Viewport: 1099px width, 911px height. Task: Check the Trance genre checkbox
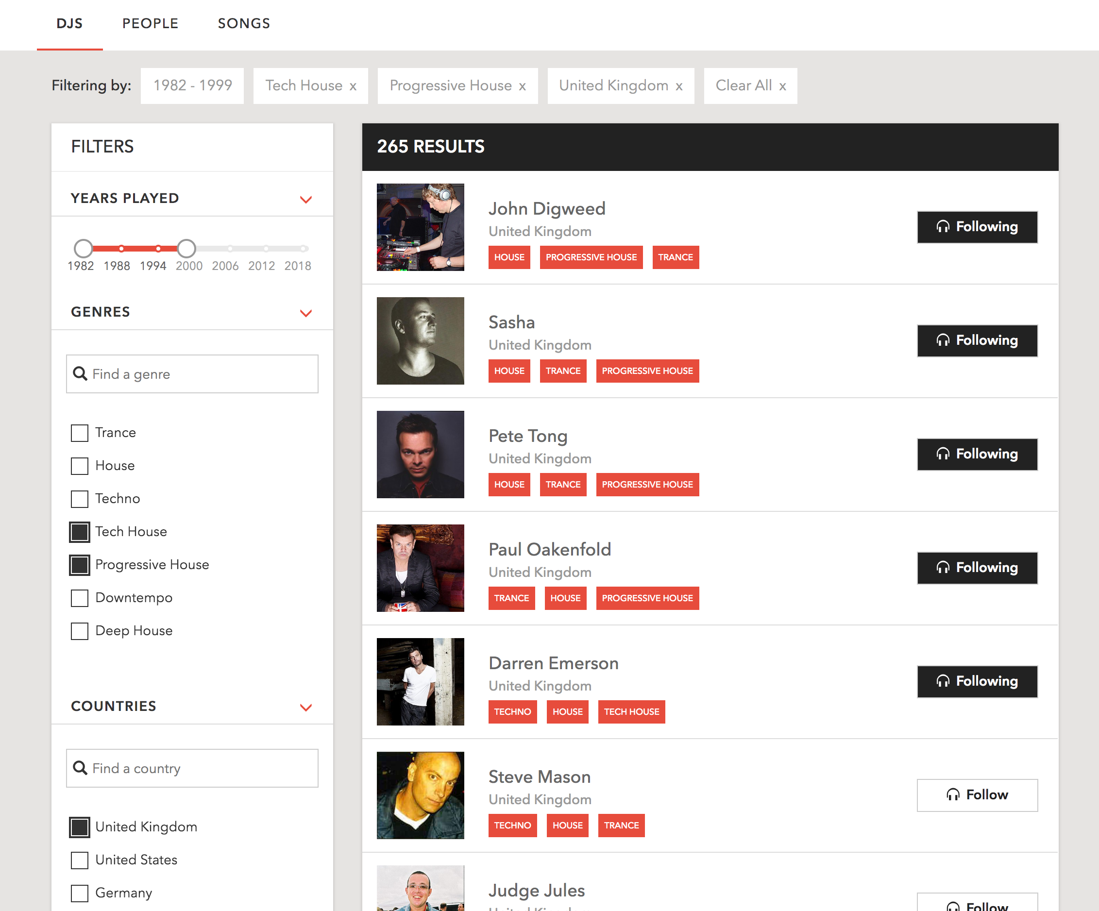(x=80, y=433)
